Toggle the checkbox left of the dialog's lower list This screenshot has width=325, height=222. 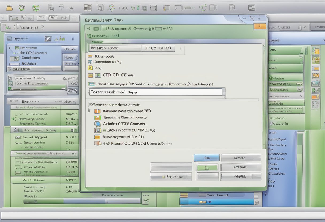click(x=89, y=110)
